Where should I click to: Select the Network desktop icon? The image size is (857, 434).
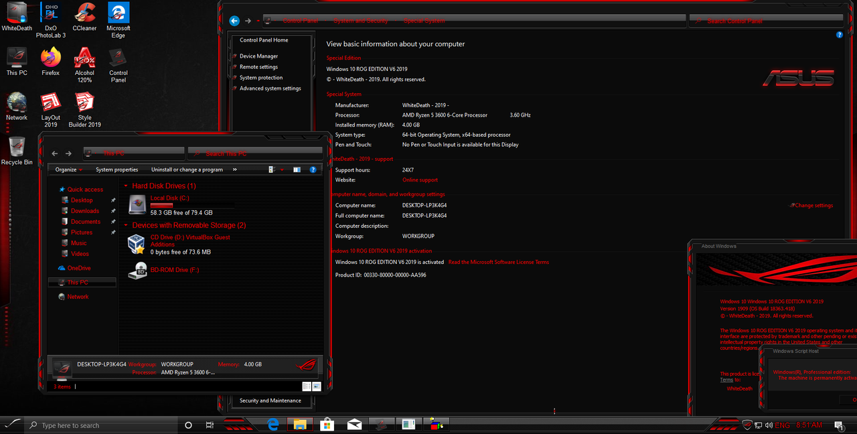click(x=17, y=106)
